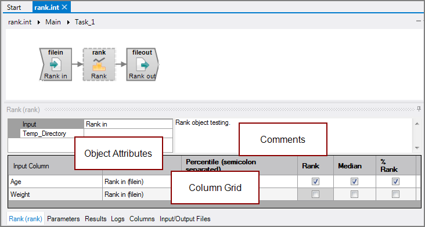Click the Rank object testing comment text

coord(203,122)
